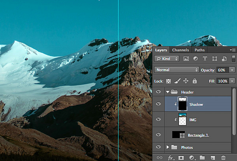Filter layers by pixel layer icon
This screenshot has height=161, width=237.
(186, 58)
